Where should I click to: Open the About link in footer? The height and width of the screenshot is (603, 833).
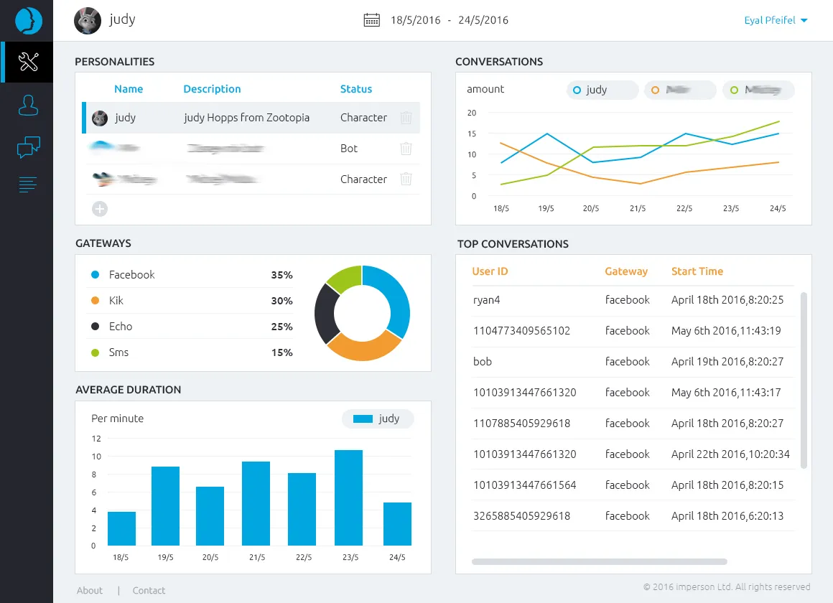[90, 590]
